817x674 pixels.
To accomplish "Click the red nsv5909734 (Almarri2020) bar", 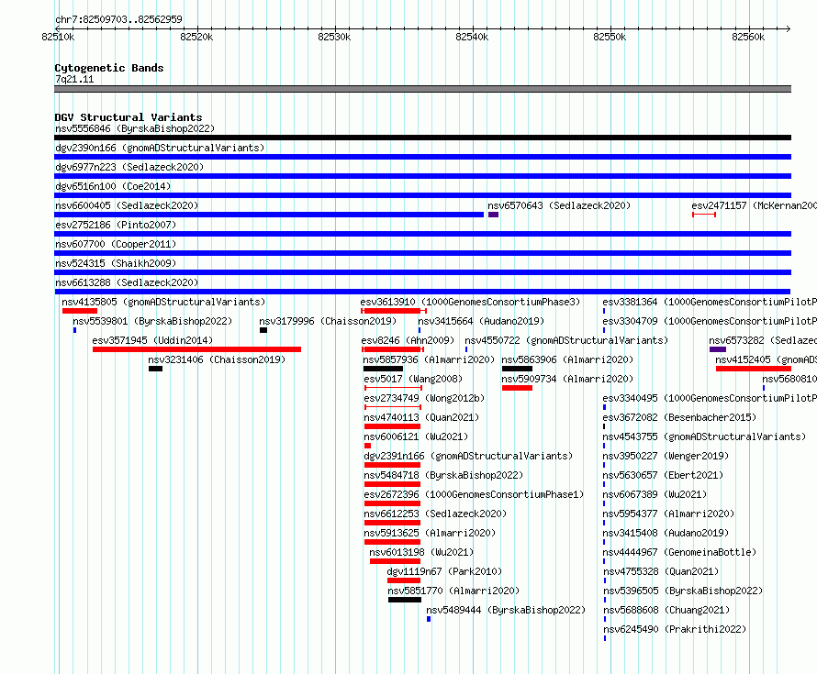I will [517, 388].
